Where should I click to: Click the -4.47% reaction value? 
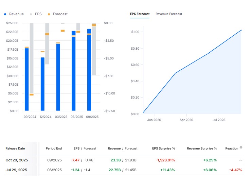235,170
